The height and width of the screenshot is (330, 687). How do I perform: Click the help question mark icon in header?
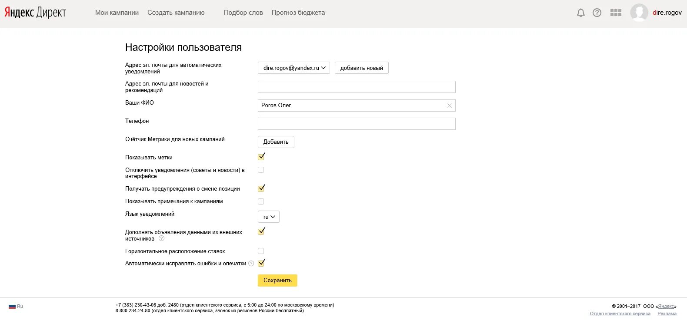pos(597,13)
